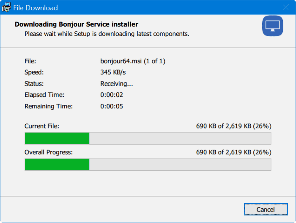Click the size text above the Current File bar

[x=234, y=126]
